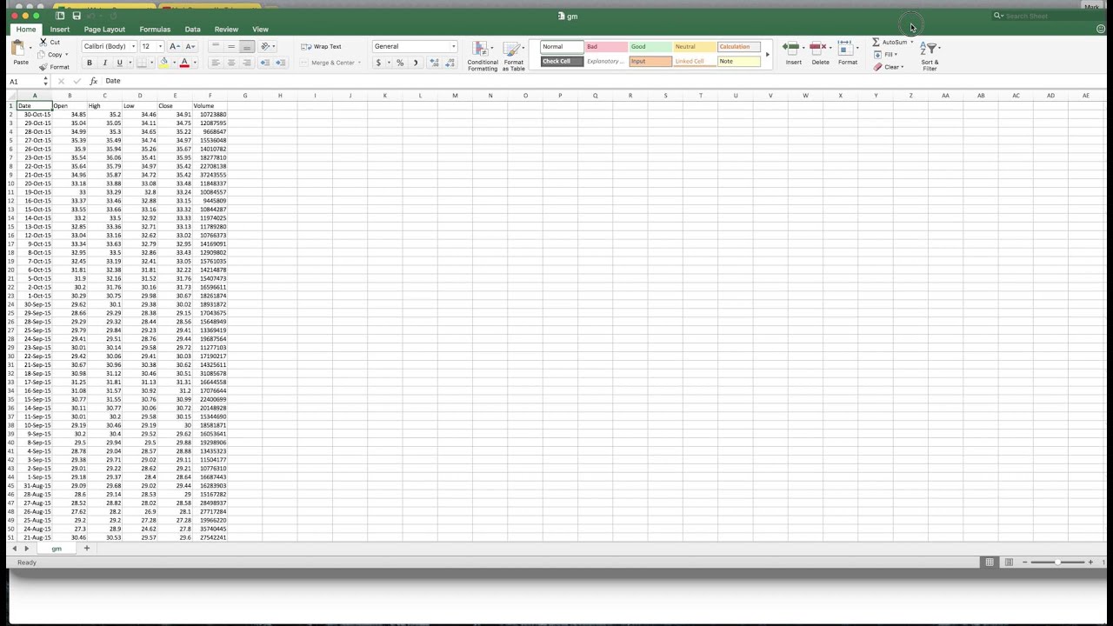The image size is (1113, 626).
Task: Apply the Bad cell style
Action: (606, 47)
